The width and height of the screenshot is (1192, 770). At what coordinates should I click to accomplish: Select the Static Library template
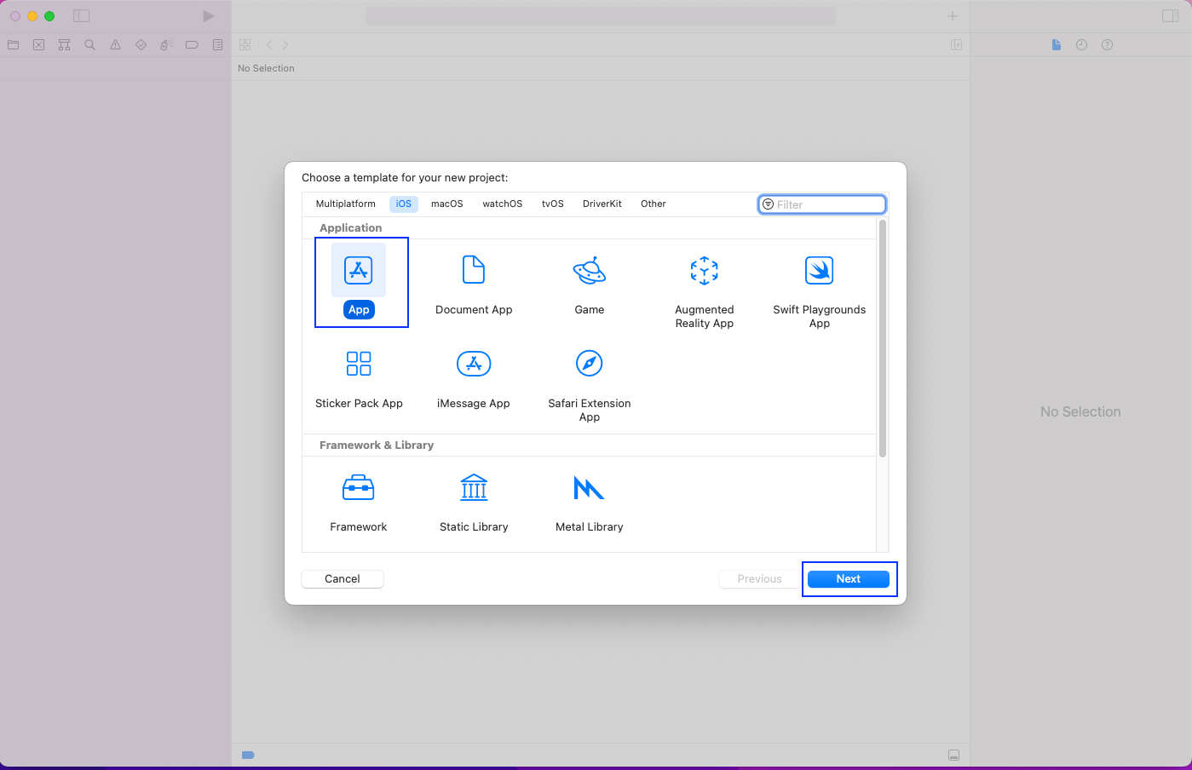click(474, 488)
